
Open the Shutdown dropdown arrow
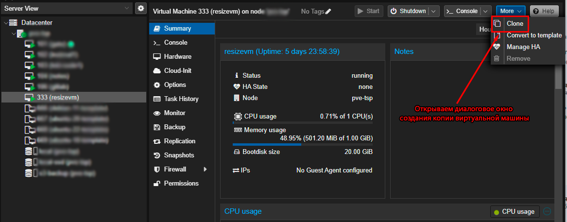(x=434, y=11)
